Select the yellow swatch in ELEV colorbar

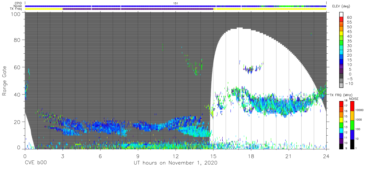coord(341,34)
